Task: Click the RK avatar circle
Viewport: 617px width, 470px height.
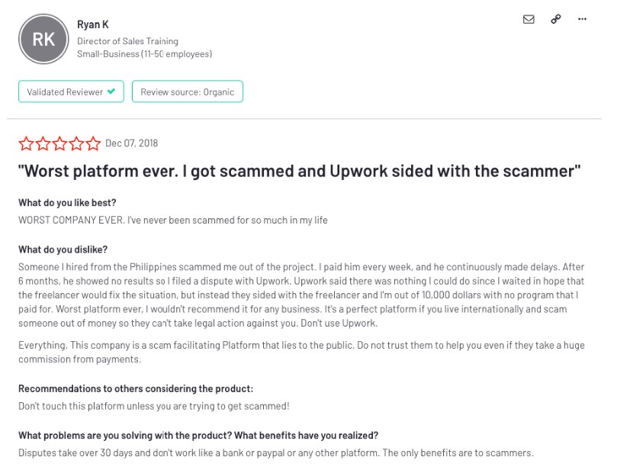Action: (x=43, y=39)
